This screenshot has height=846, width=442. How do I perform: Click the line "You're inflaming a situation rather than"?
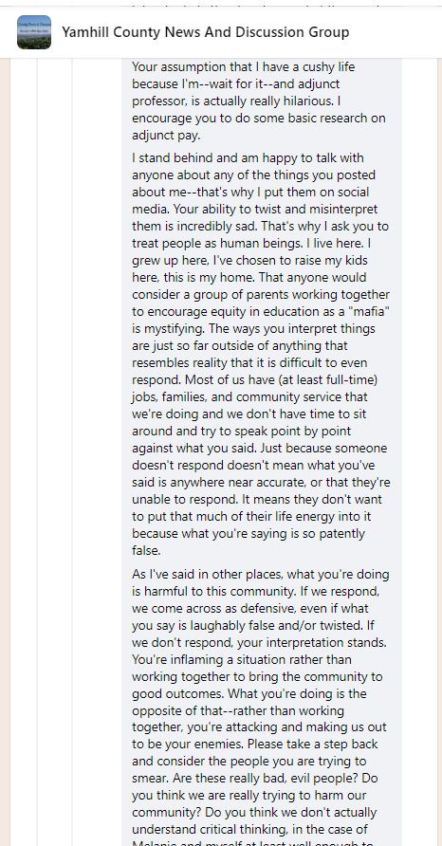click(x=241, y=659)
